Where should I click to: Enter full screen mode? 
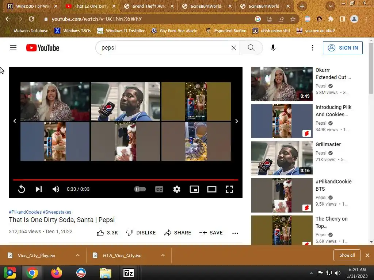pyautogui.click(x=229, y=189)
